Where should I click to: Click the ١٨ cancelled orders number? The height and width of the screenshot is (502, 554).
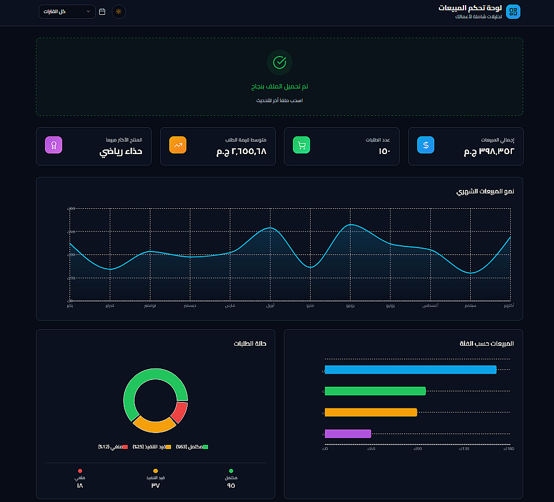pyautogui.click(x=80, y=485)
